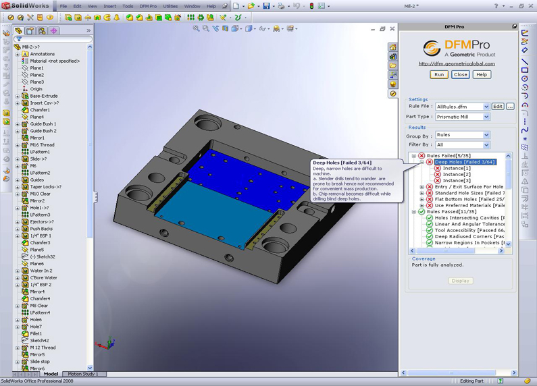Click Help button in DFM Pro pane
537x386 pixels.
(482, 75)
